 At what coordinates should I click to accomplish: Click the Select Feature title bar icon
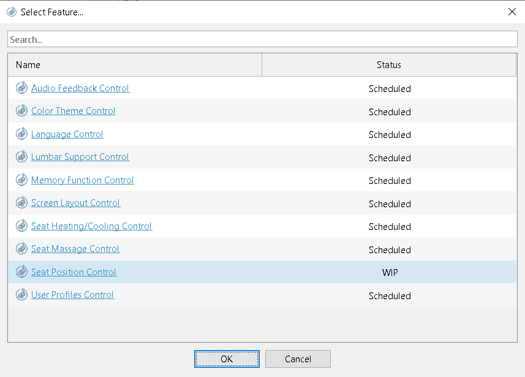coord(12,12)
